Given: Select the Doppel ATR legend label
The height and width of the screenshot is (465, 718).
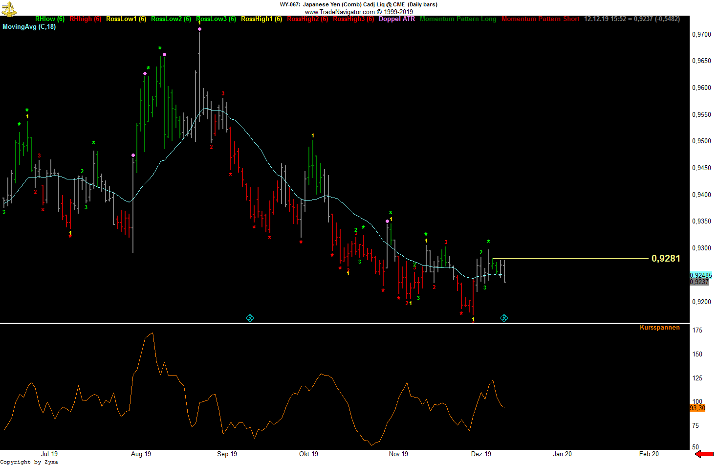Looking at the screenshot, I should [x=397, y=19].
